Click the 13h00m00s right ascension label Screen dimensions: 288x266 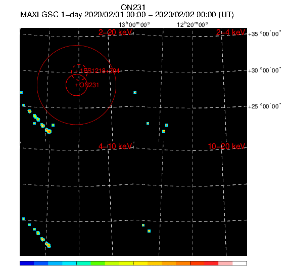pos(134,24)
